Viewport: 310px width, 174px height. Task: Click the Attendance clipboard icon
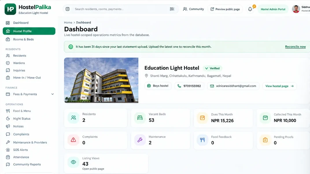click(x=8, y=157)
